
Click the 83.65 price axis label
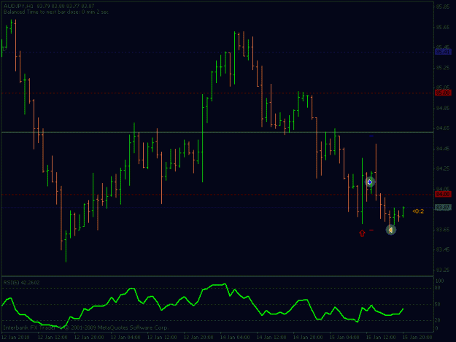tap(443, 230)
